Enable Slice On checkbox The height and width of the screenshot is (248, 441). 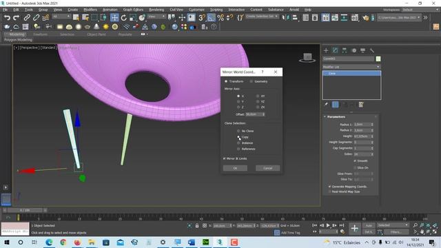tap(356, 167)
